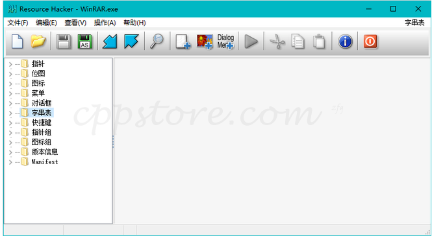The width and height of the screenshot is (432, 236).
Task: Expand the 指针 tree node
Action: [x=10, y=64]
